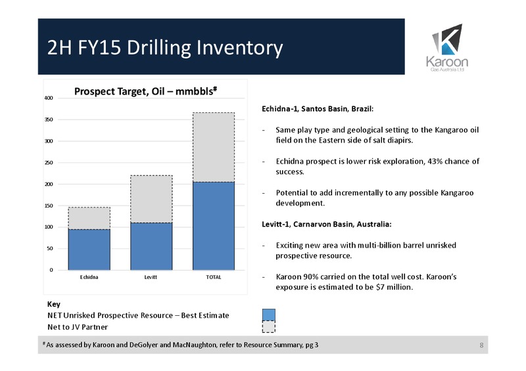Click the '350' y-axis value
This screenshot has width=526, height=371.
pos(49,120)
